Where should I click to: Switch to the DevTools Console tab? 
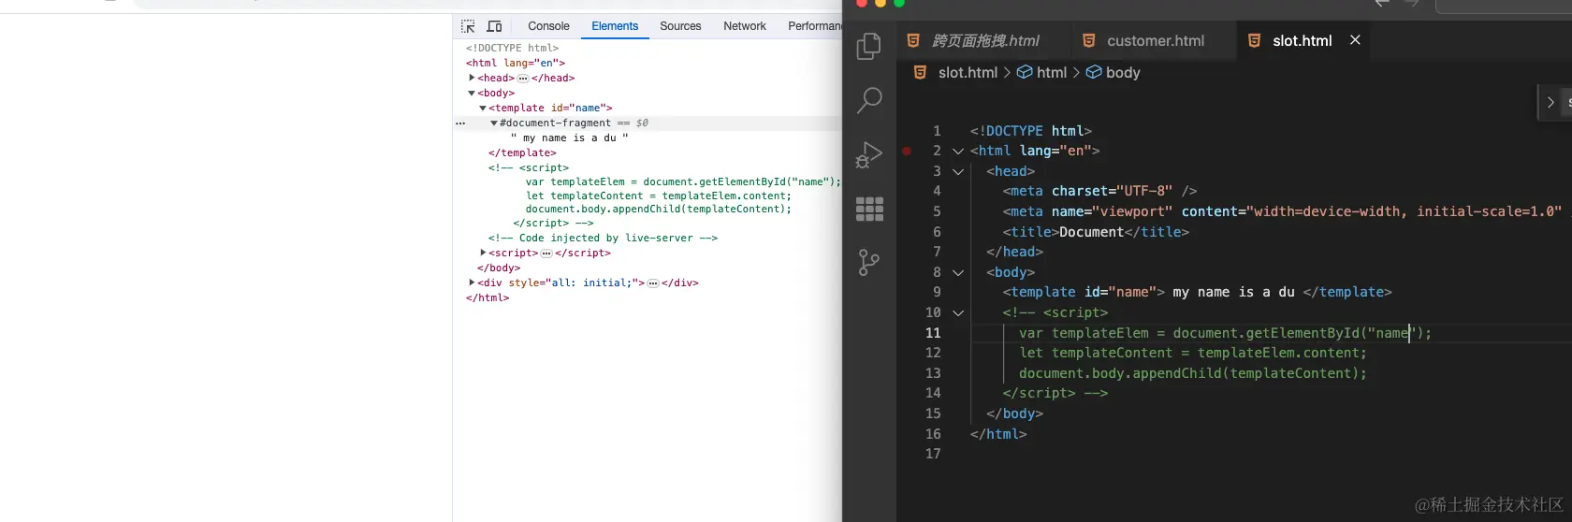coord(548,26)
